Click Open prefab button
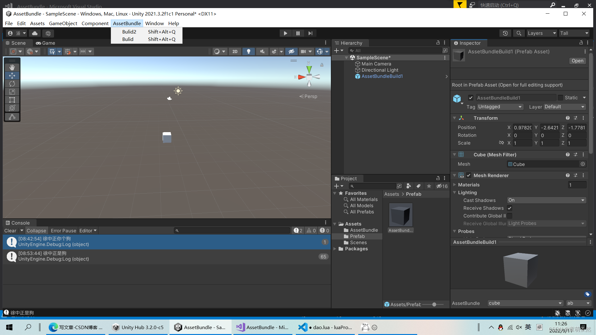 pos(578,61)
